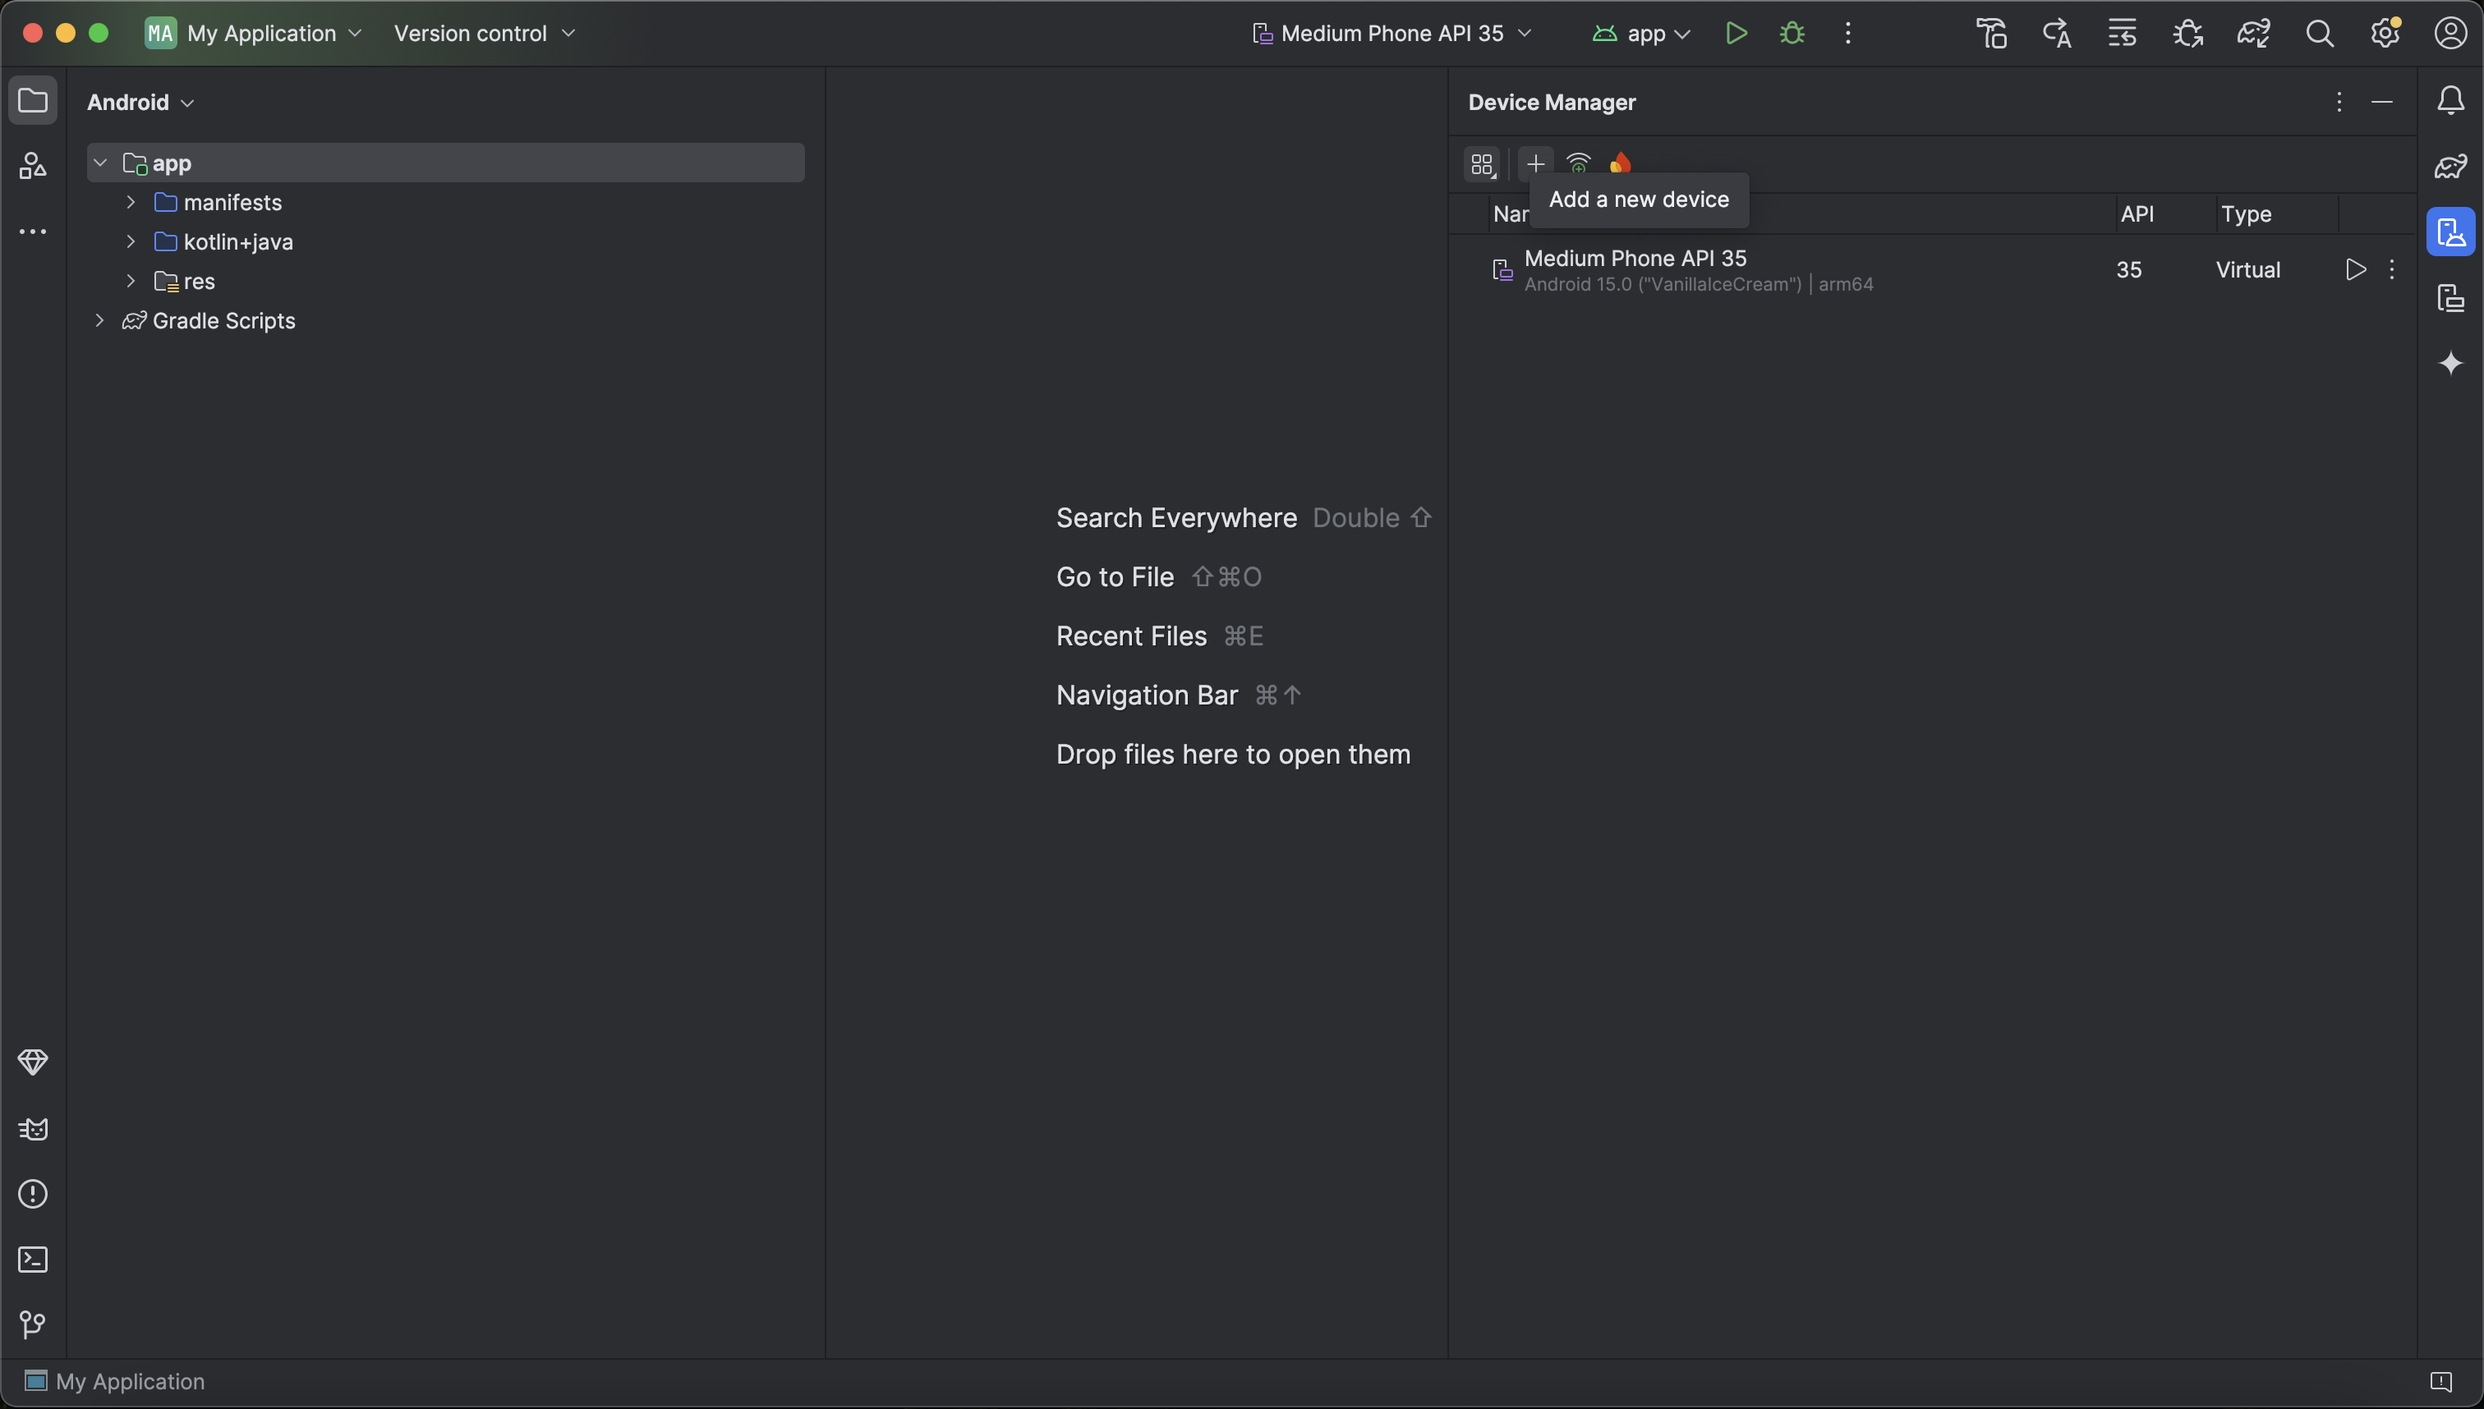Toggle the Device Manager tool window button
Screen dimensions: 2484x1409
(x=2450, y=232)
